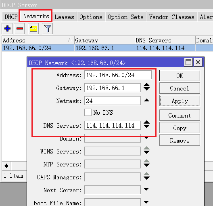
Task: Expand the WINS Servers field arrows
Action: (146, 150)
